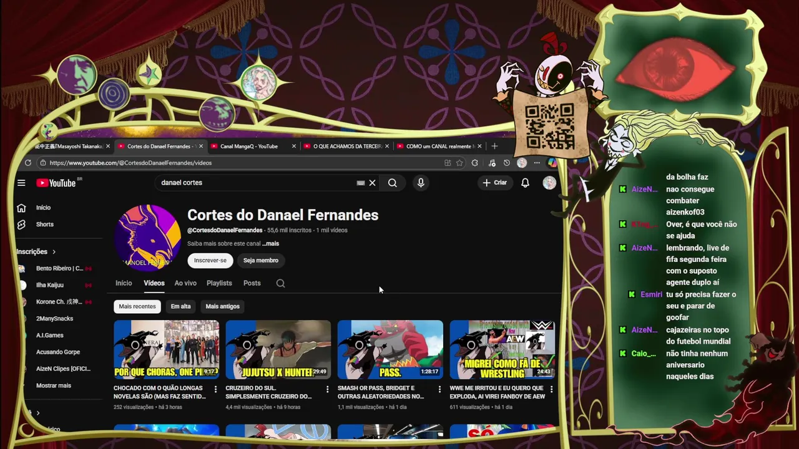Switch to the Playlists channel tab
The image size is (799, 449).
(219, 283)
